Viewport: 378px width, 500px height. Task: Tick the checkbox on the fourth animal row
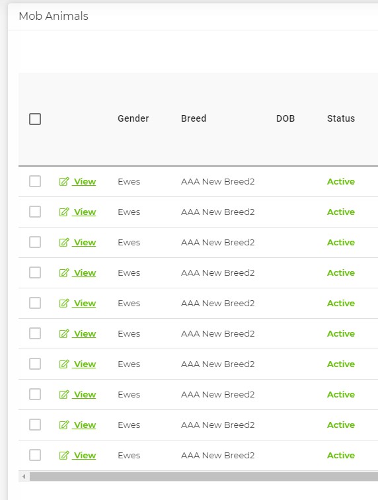[x=35, y=272]
